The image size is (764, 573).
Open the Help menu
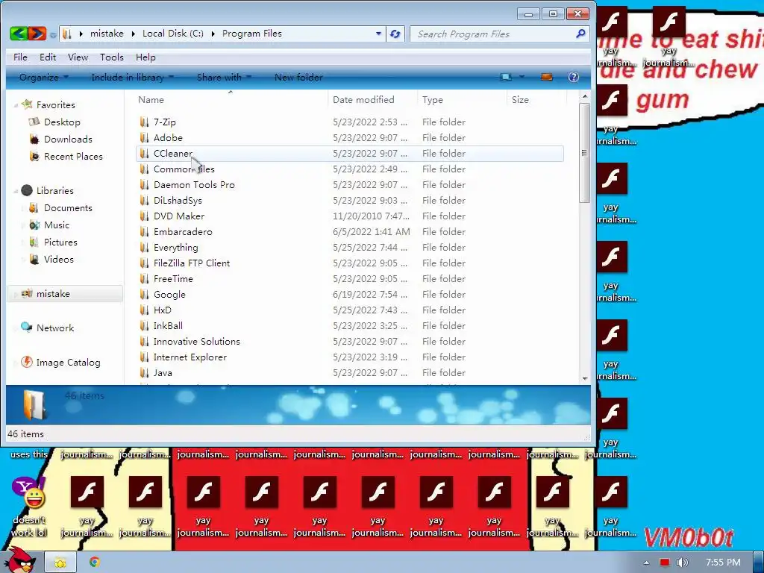click(x=145, y=57)
